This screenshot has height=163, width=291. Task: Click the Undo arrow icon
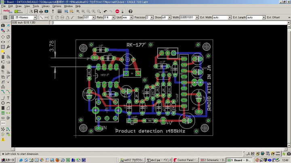point(105,11)
